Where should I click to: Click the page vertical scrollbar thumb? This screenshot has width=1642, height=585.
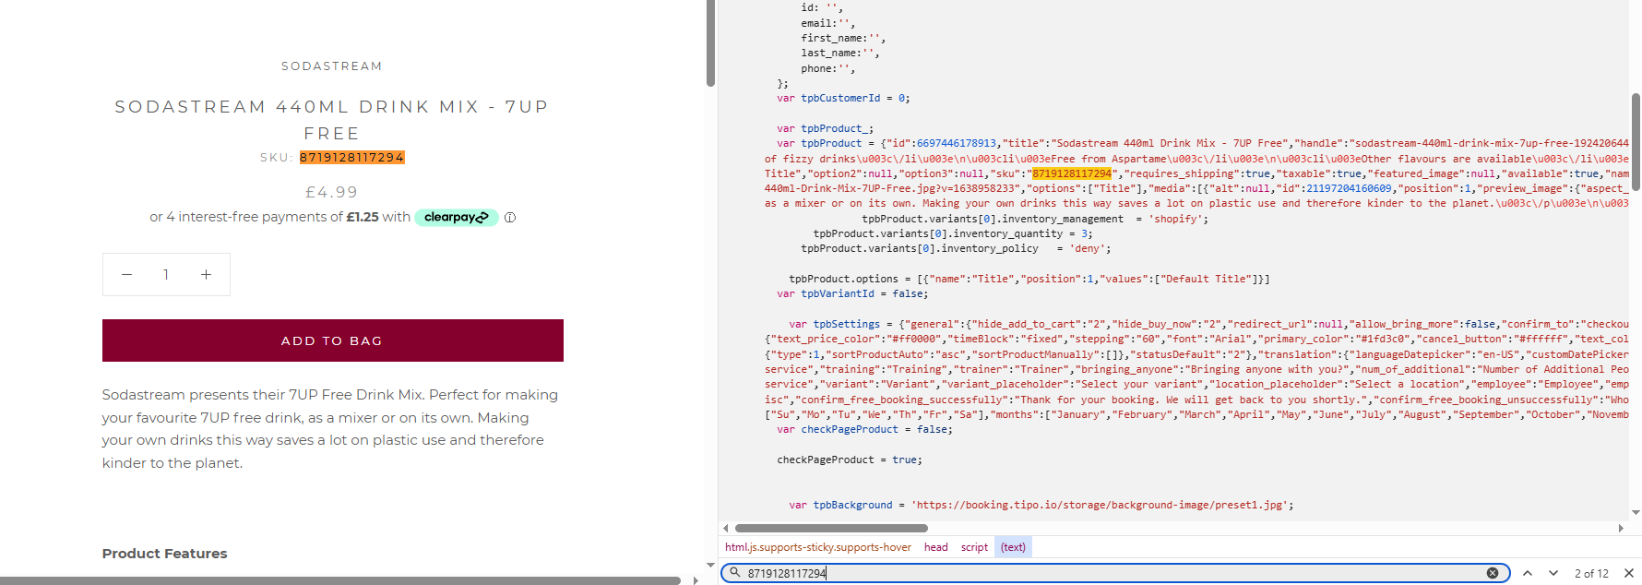pos(711,43)
